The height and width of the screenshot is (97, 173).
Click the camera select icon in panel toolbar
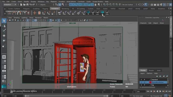pyautogui.click(x=10, y=20)
